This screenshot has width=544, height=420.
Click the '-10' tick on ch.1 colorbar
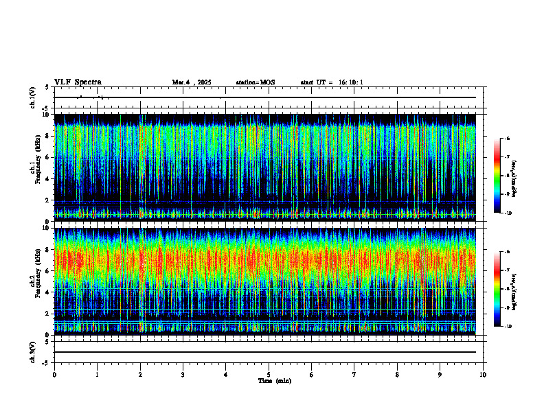[508, 213]
